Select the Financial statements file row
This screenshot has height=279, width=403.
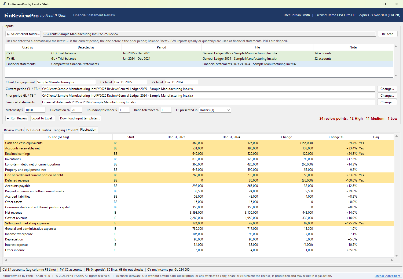(x=199, y=64)
